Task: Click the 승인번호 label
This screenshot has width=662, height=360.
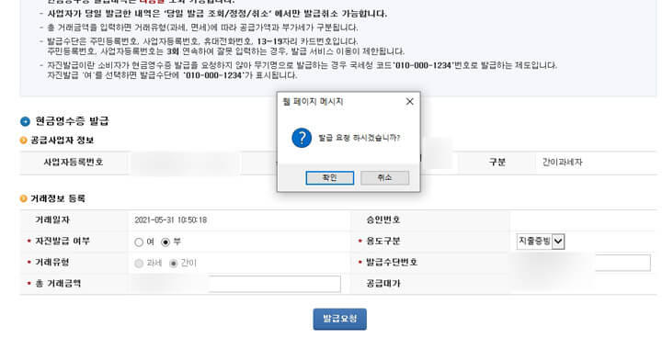Action: click(382, 219)
